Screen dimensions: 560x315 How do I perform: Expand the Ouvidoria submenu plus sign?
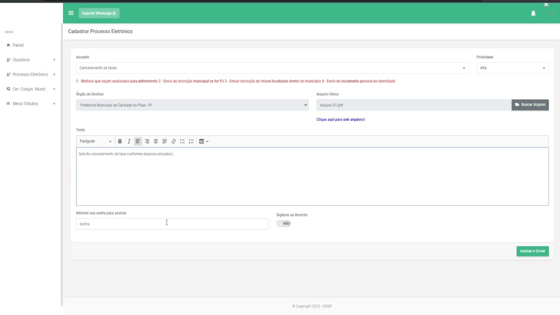pos(54,60)
